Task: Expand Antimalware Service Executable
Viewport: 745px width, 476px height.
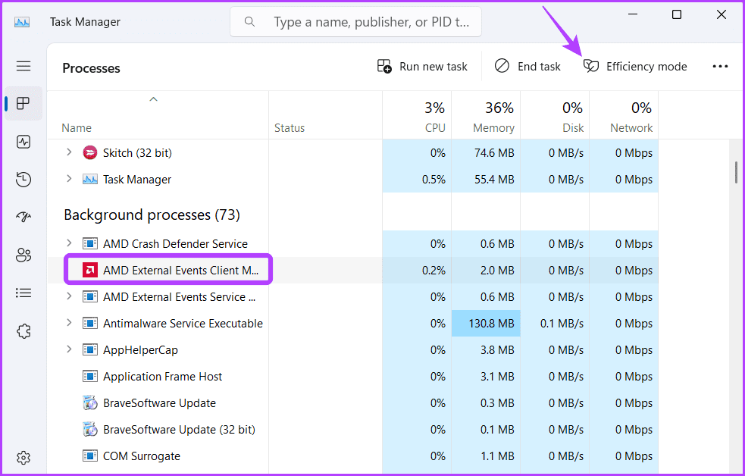Action: tap(70, 323)
